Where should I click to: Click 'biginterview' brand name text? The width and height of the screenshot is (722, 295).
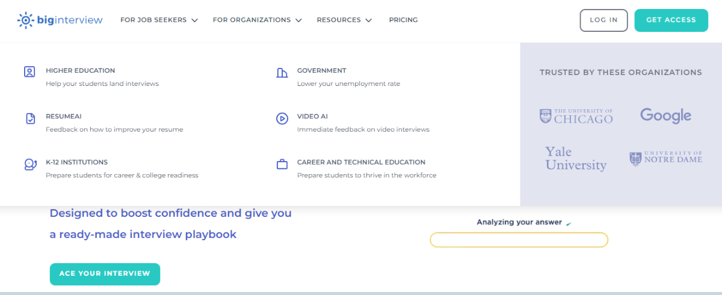pyautogui.click(x=70, y=20)
